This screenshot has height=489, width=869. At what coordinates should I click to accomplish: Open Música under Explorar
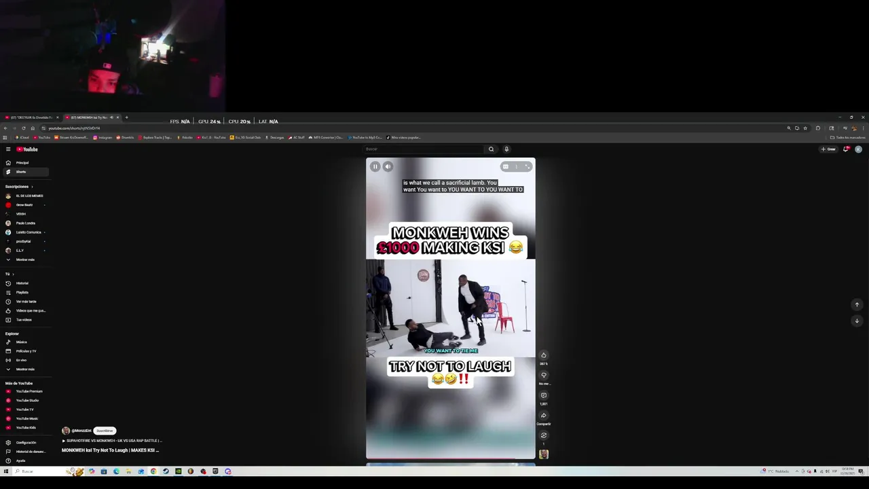click(25, 342)
